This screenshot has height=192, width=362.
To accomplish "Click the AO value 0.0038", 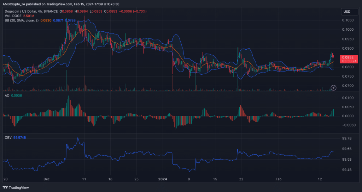I will pyautogui.click(x=16, y=95).
